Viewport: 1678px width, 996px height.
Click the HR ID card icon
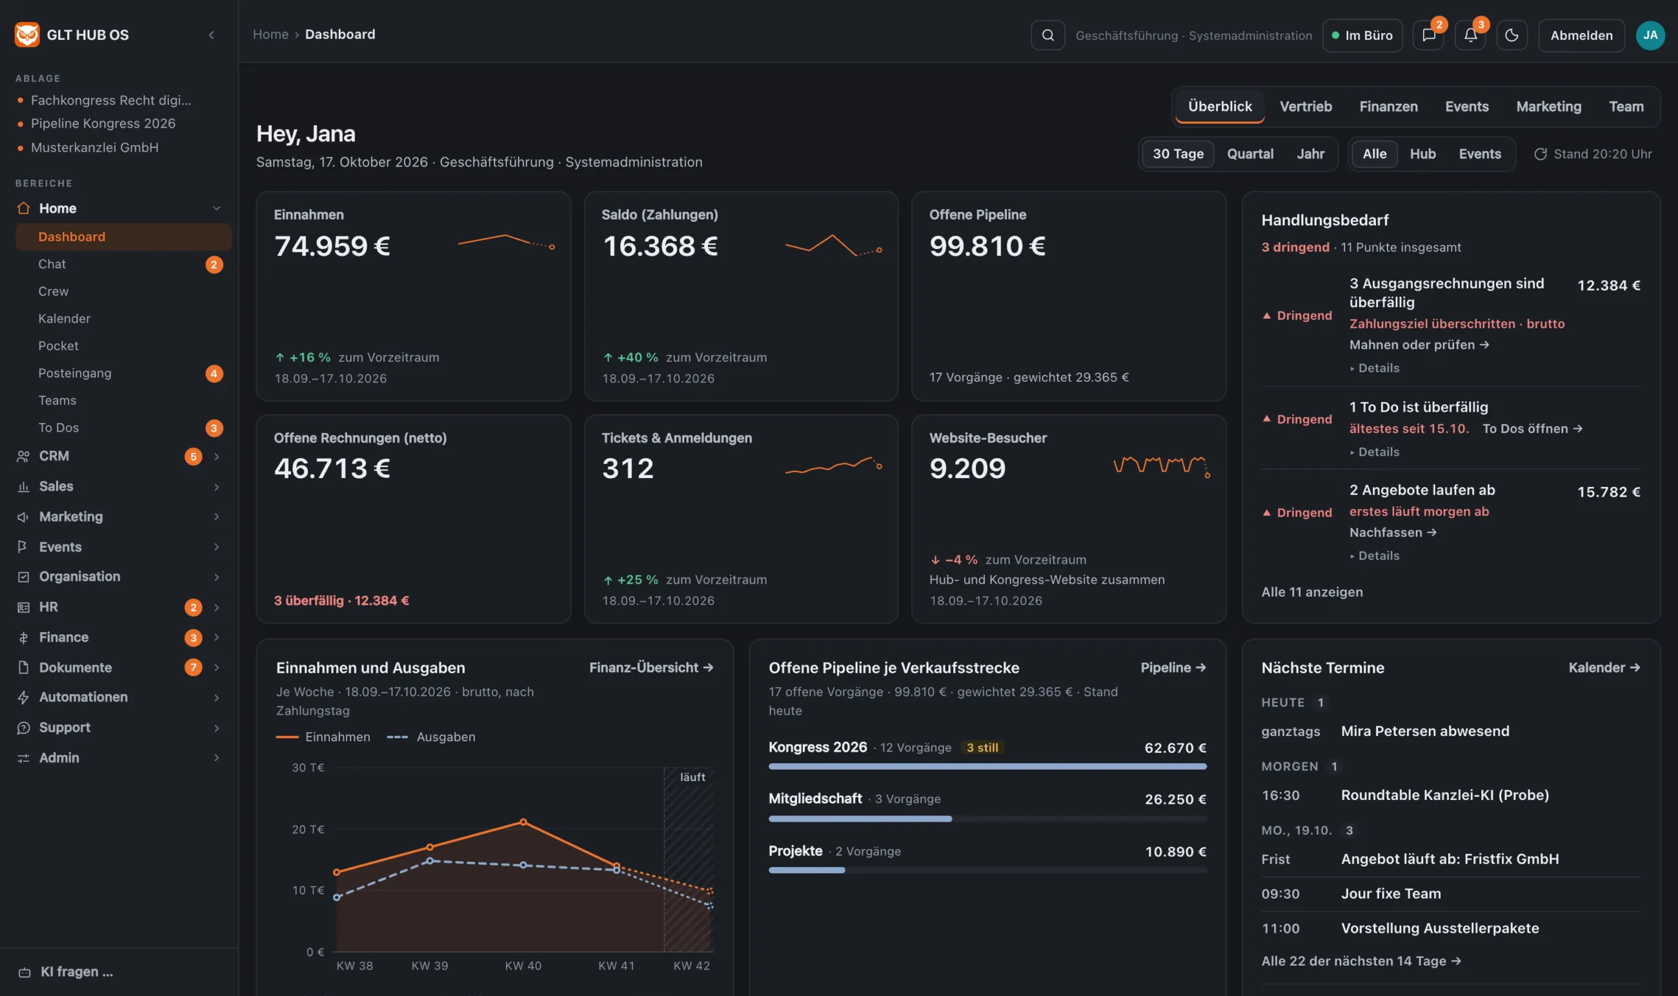coord(23,608)
